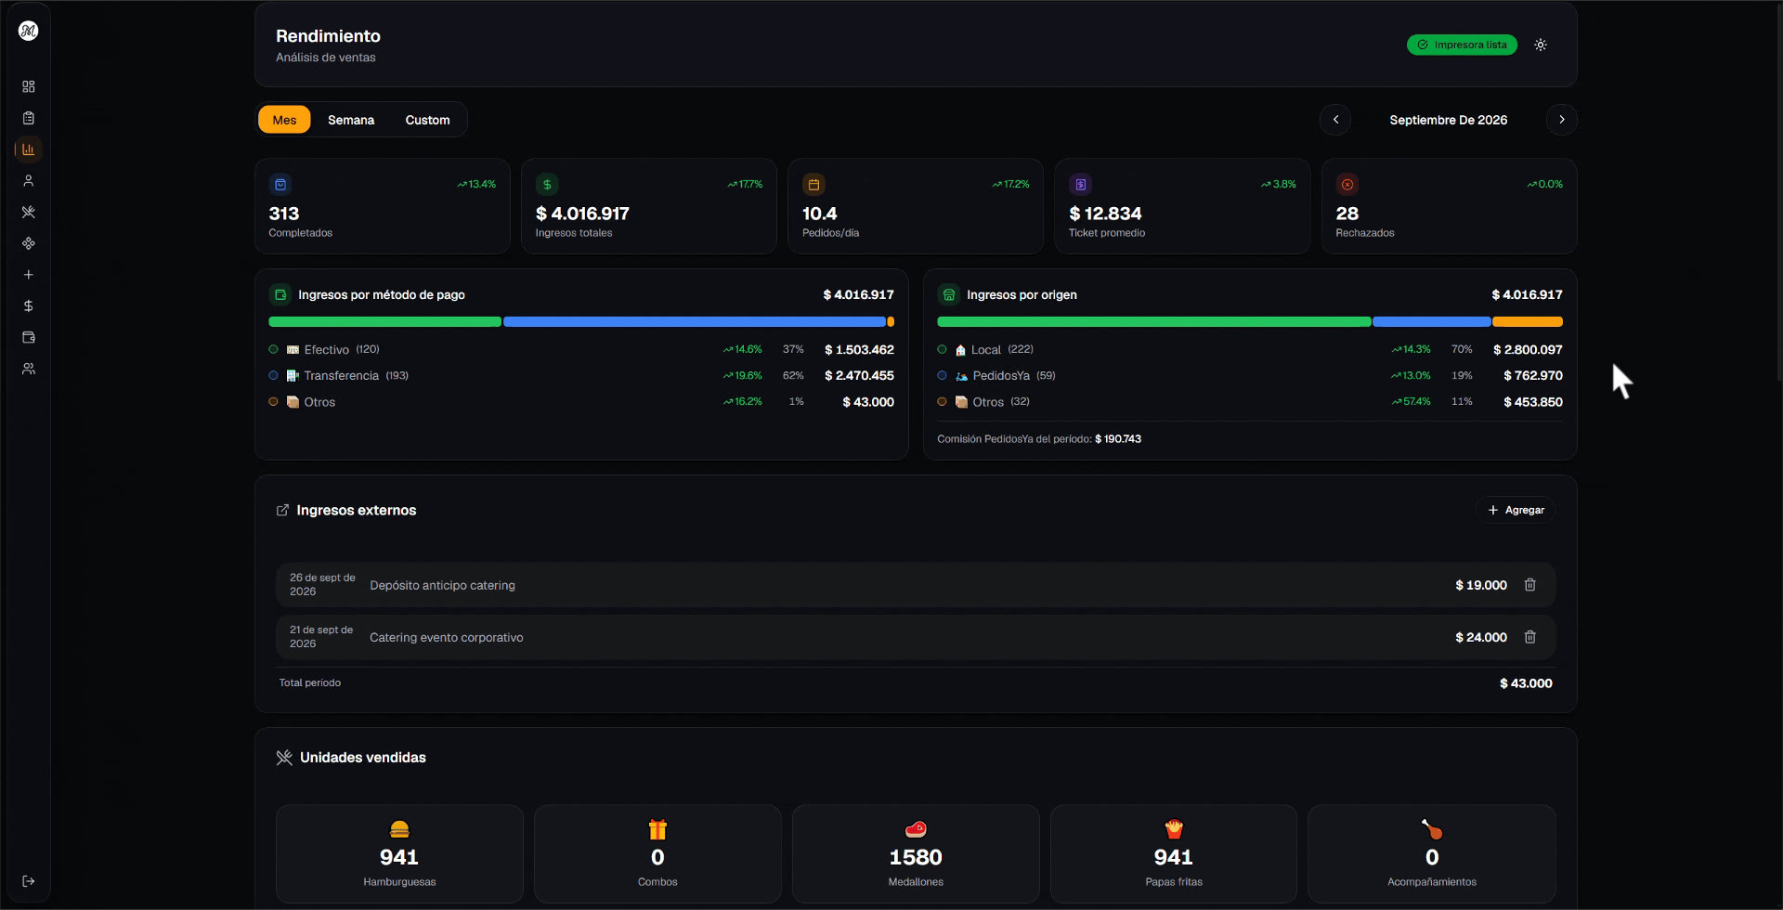Screen dimensions: 1783x910
Task: Click the app logo in the sidebar
Action: [29, 31]
